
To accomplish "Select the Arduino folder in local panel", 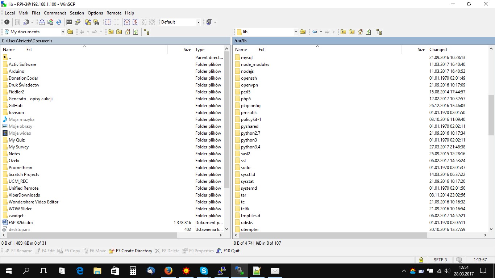I will click(16, 71).
